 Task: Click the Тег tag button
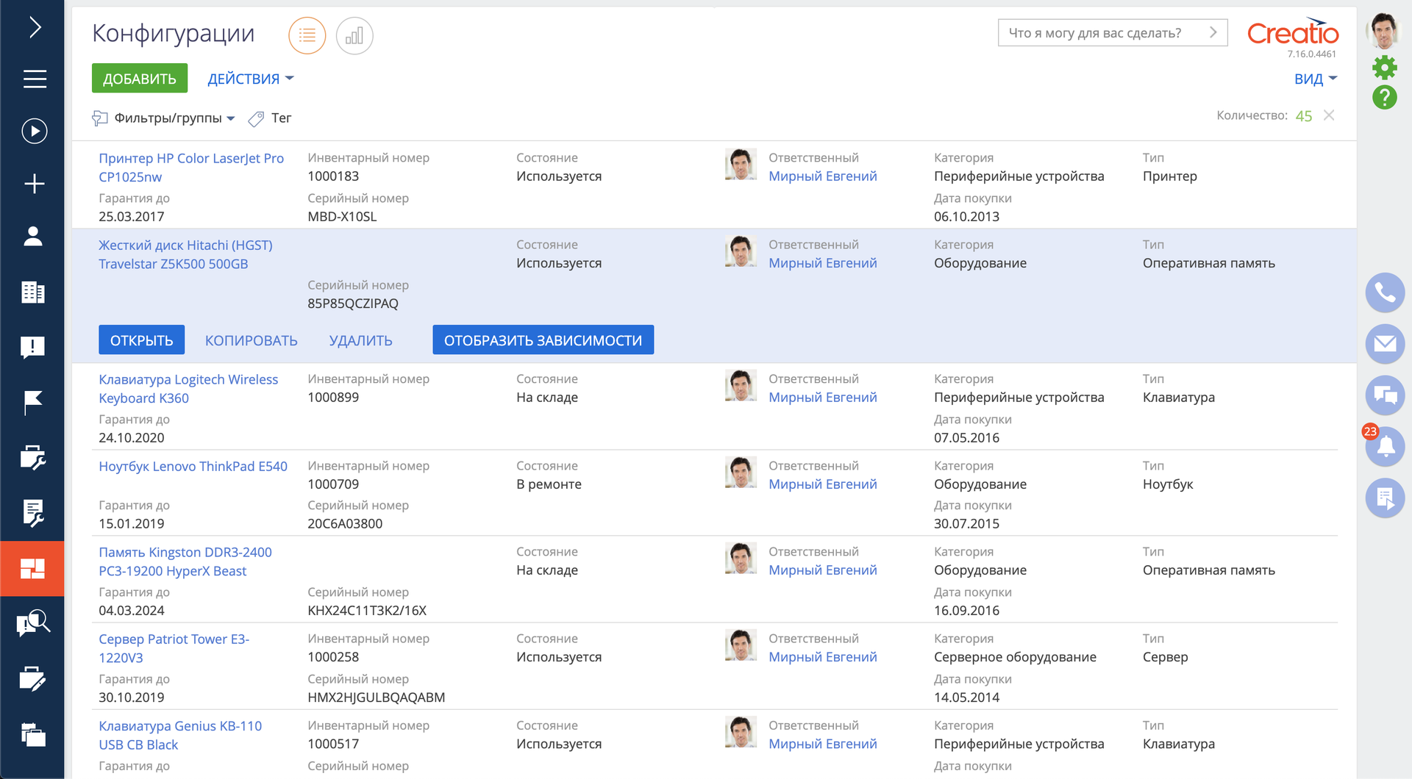coord(270,118)
